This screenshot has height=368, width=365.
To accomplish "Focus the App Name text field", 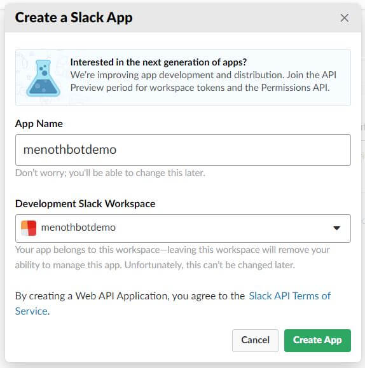I will (x=183, y=150).
